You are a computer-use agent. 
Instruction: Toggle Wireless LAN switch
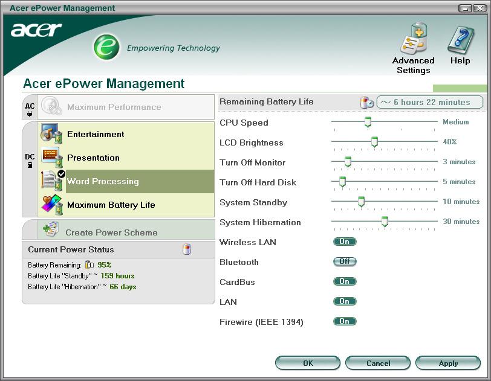(x=345, y=242)
